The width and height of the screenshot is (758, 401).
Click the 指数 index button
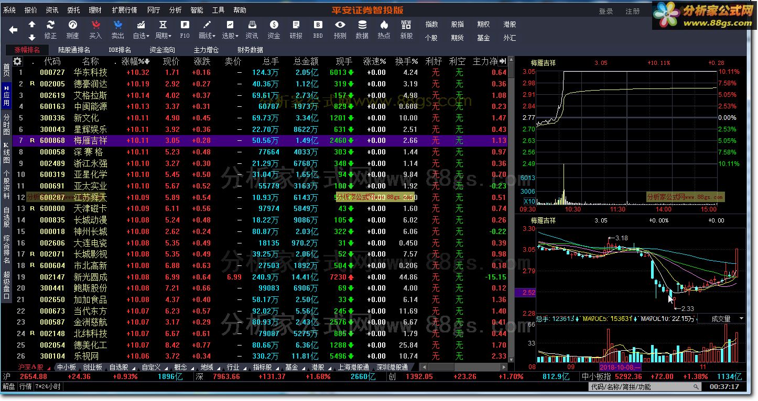click(x=431, y=24)
